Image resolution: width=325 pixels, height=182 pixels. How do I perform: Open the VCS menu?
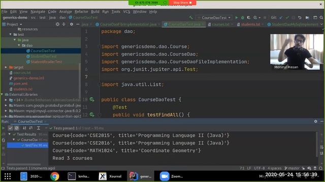point(126,12)
